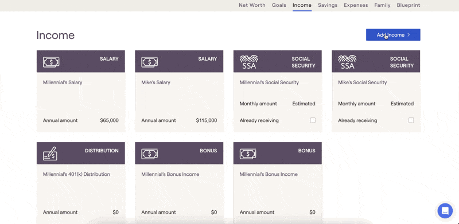Switch to the Net Worth tab
The image size is (459, 224).
[252, 5]
